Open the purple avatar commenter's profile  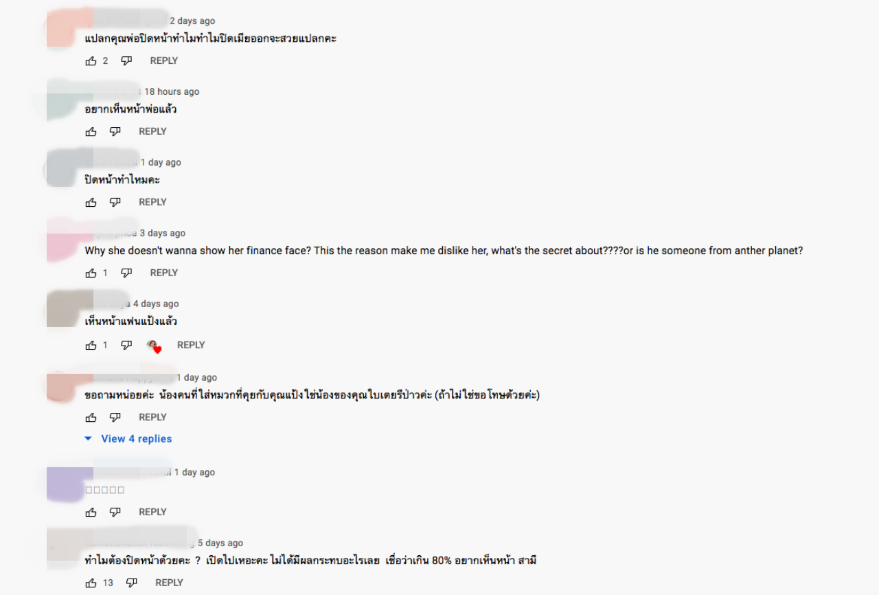(69, 484)
